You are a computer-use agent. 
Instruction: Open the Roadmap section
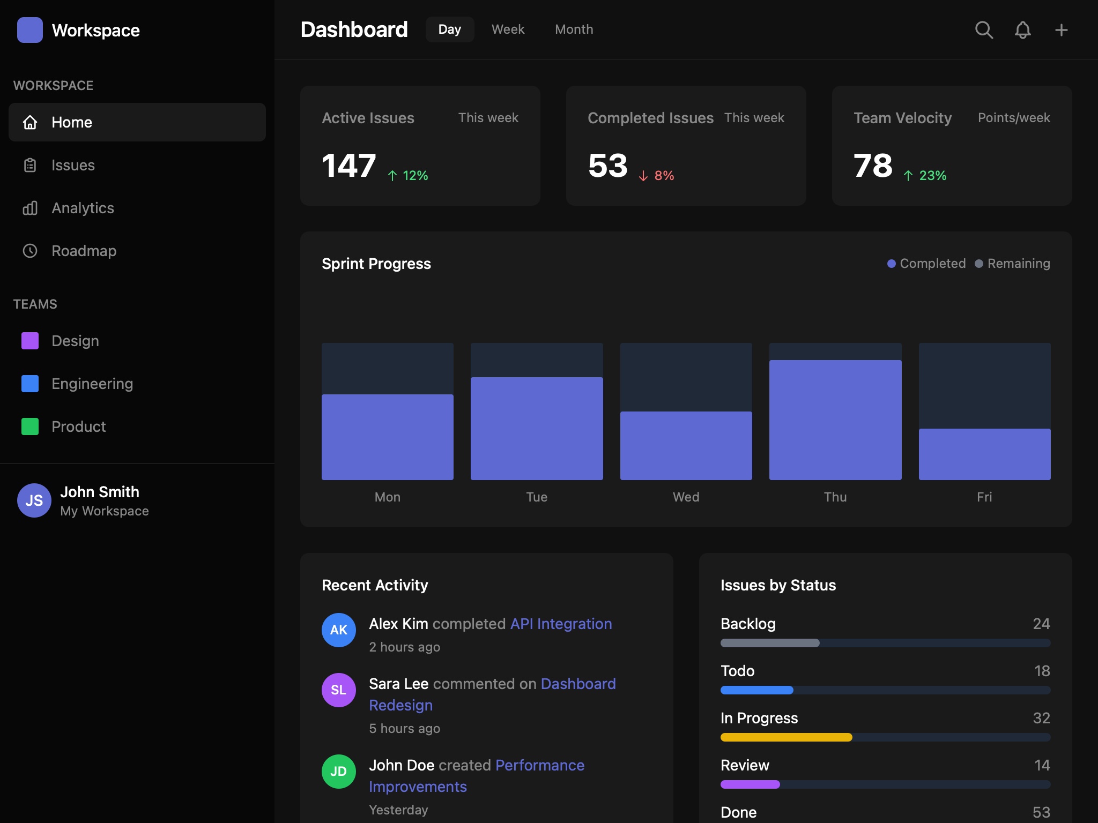(30, 251)
